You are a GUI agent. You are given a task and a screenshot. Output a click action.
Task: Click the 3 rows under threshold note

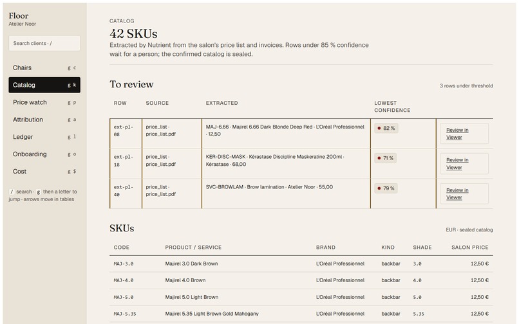pos(466,86)
